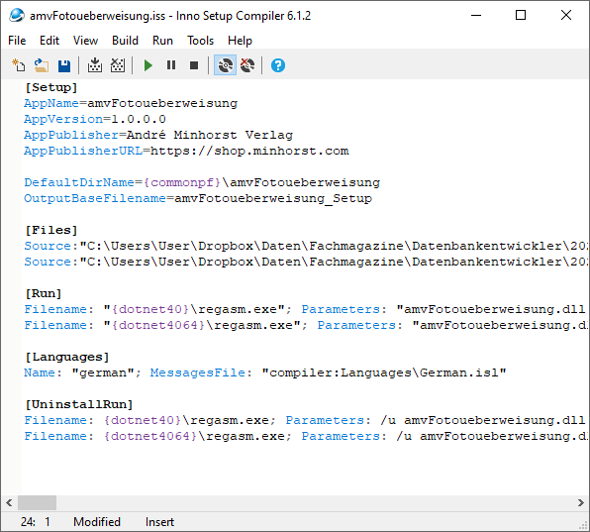Click the [Run] section header
The height and width of the screenshot is (532, 590).
[44, 293]
